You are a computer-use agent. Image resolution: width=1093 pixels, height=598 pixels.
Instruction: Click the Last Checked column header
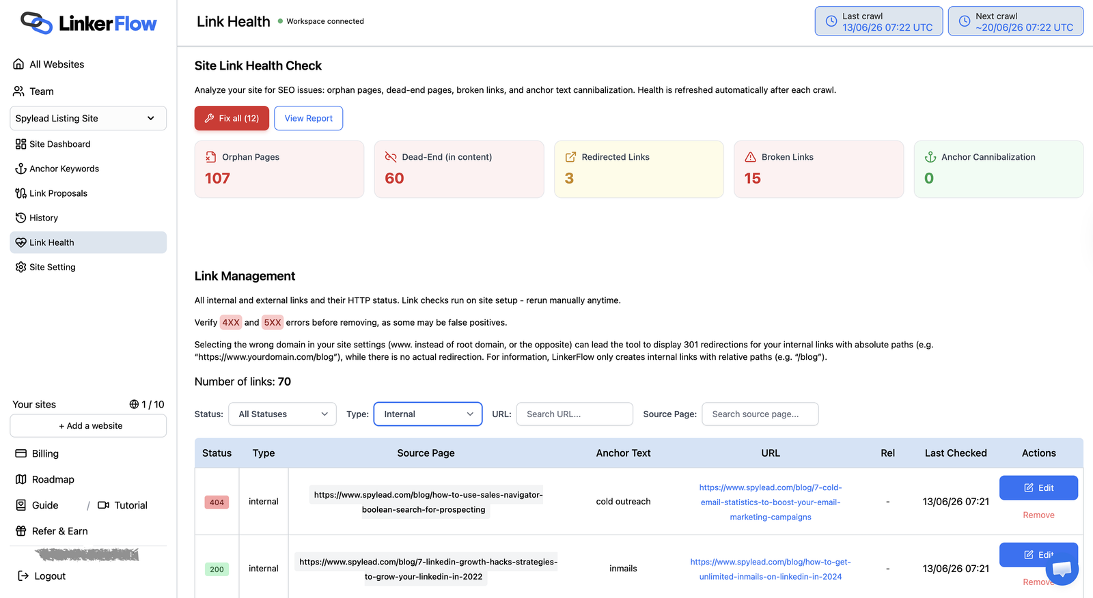[x=956, y=453]
